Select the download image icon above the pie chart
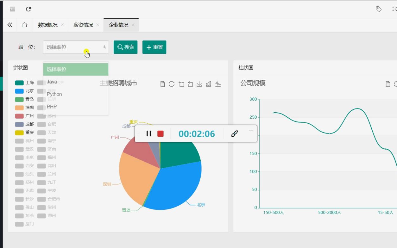Image resolution: width=397 pixels, height=248 pixels. pos(199,84)
